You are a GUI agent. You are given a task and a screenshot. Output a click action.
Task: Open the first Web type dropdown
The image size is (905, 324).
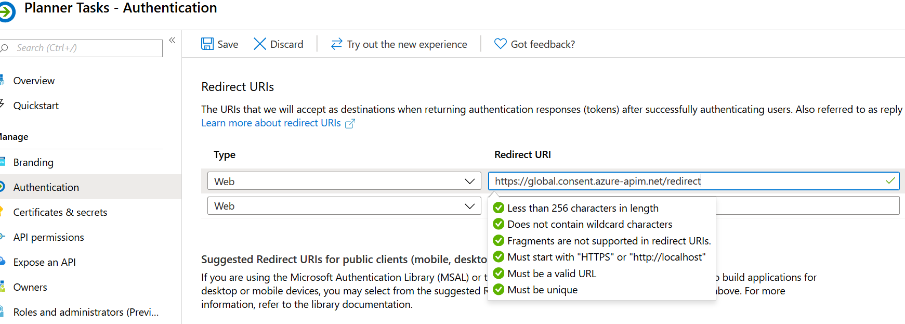(344, 181)
